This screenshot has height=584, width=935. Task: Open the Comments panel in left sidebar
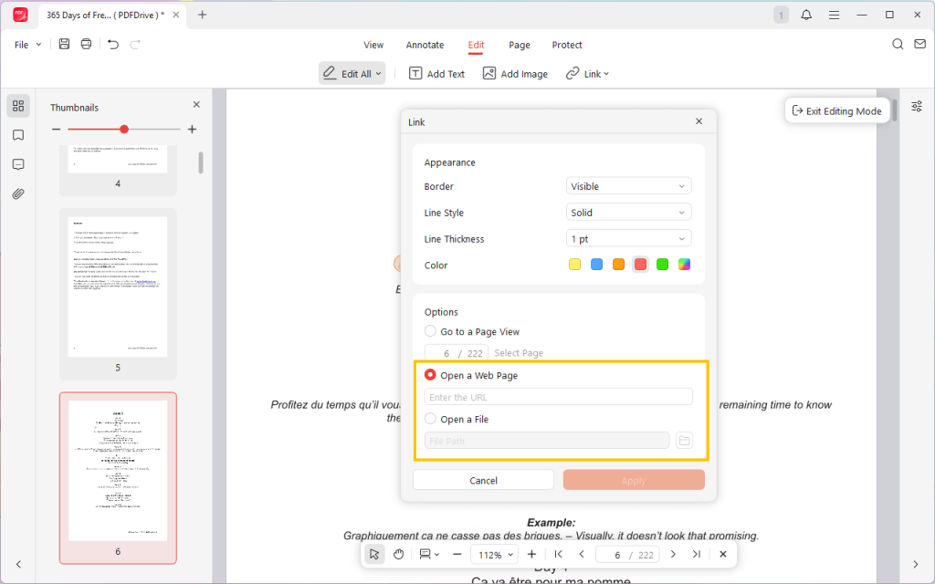18,164
